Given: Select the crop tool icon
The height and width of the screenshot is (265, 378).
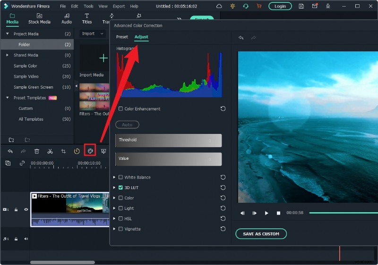Looking at the screenshot, I should (63, 151).
